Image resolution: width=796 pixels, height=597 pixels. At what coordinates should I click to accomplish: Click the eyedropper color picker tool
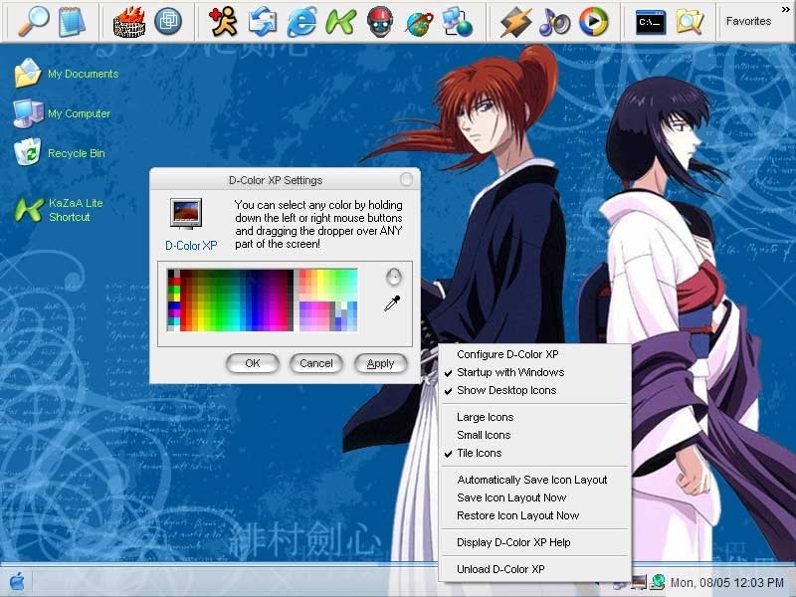(x=392, y=303)
